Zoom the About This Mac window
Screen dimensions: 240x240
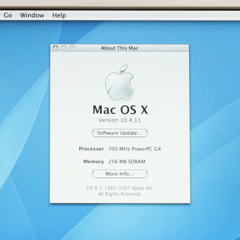click(x=72, y=48)
